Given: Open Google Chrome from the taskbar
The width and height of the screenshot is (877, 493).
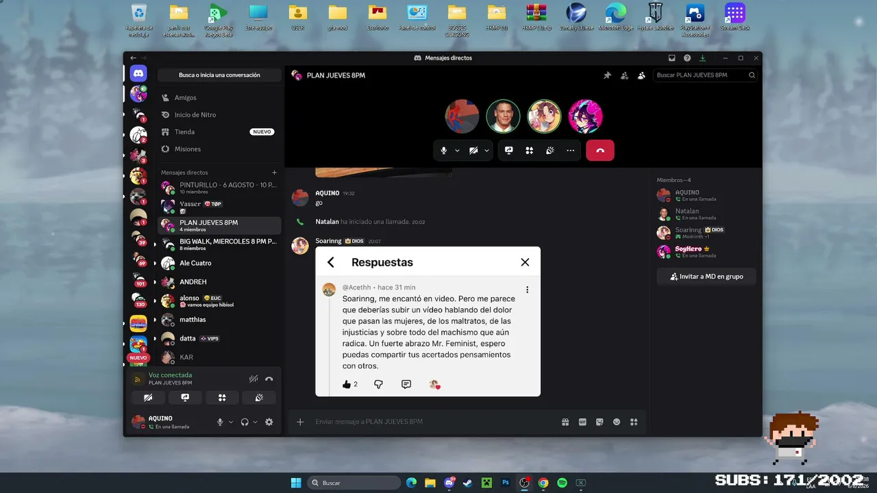Looking at the screenshot, I should (x=543, y=483).
